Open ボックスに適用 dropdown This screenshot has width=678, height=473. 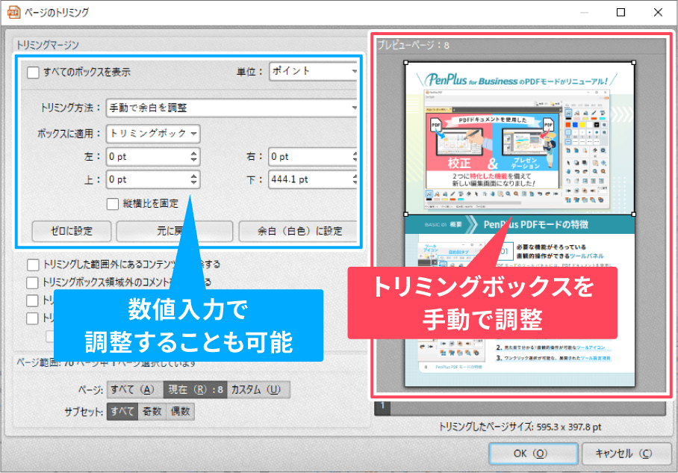tap(153, 134)
